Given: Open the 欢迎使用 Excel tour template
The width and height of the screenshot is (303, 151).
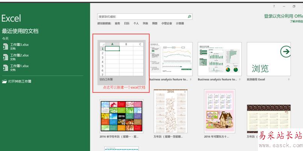Looking at the screenshot, I should click(269, 59).
